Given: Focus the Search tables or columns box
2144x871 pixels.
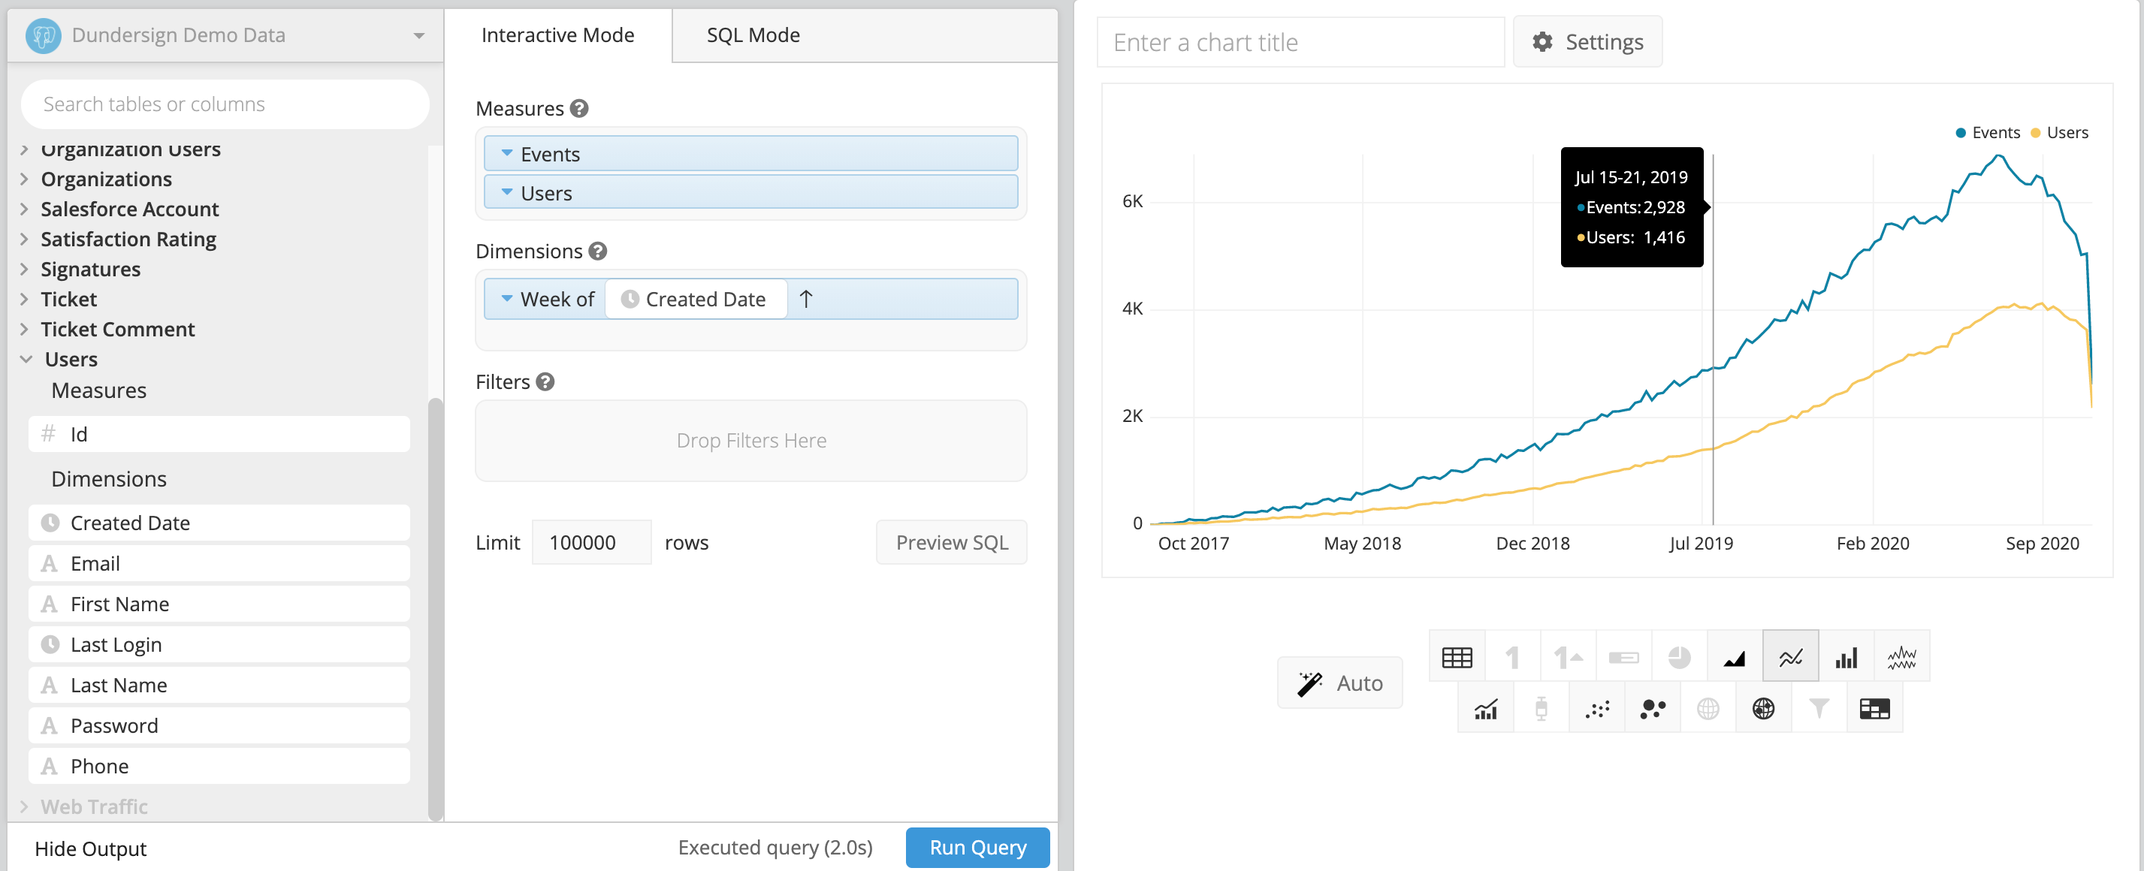Looking at the screenshot, I should click(225, 104).
